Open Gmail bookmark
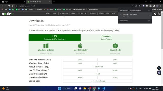The height and width of the screenshot is (91, 163). 5,10
